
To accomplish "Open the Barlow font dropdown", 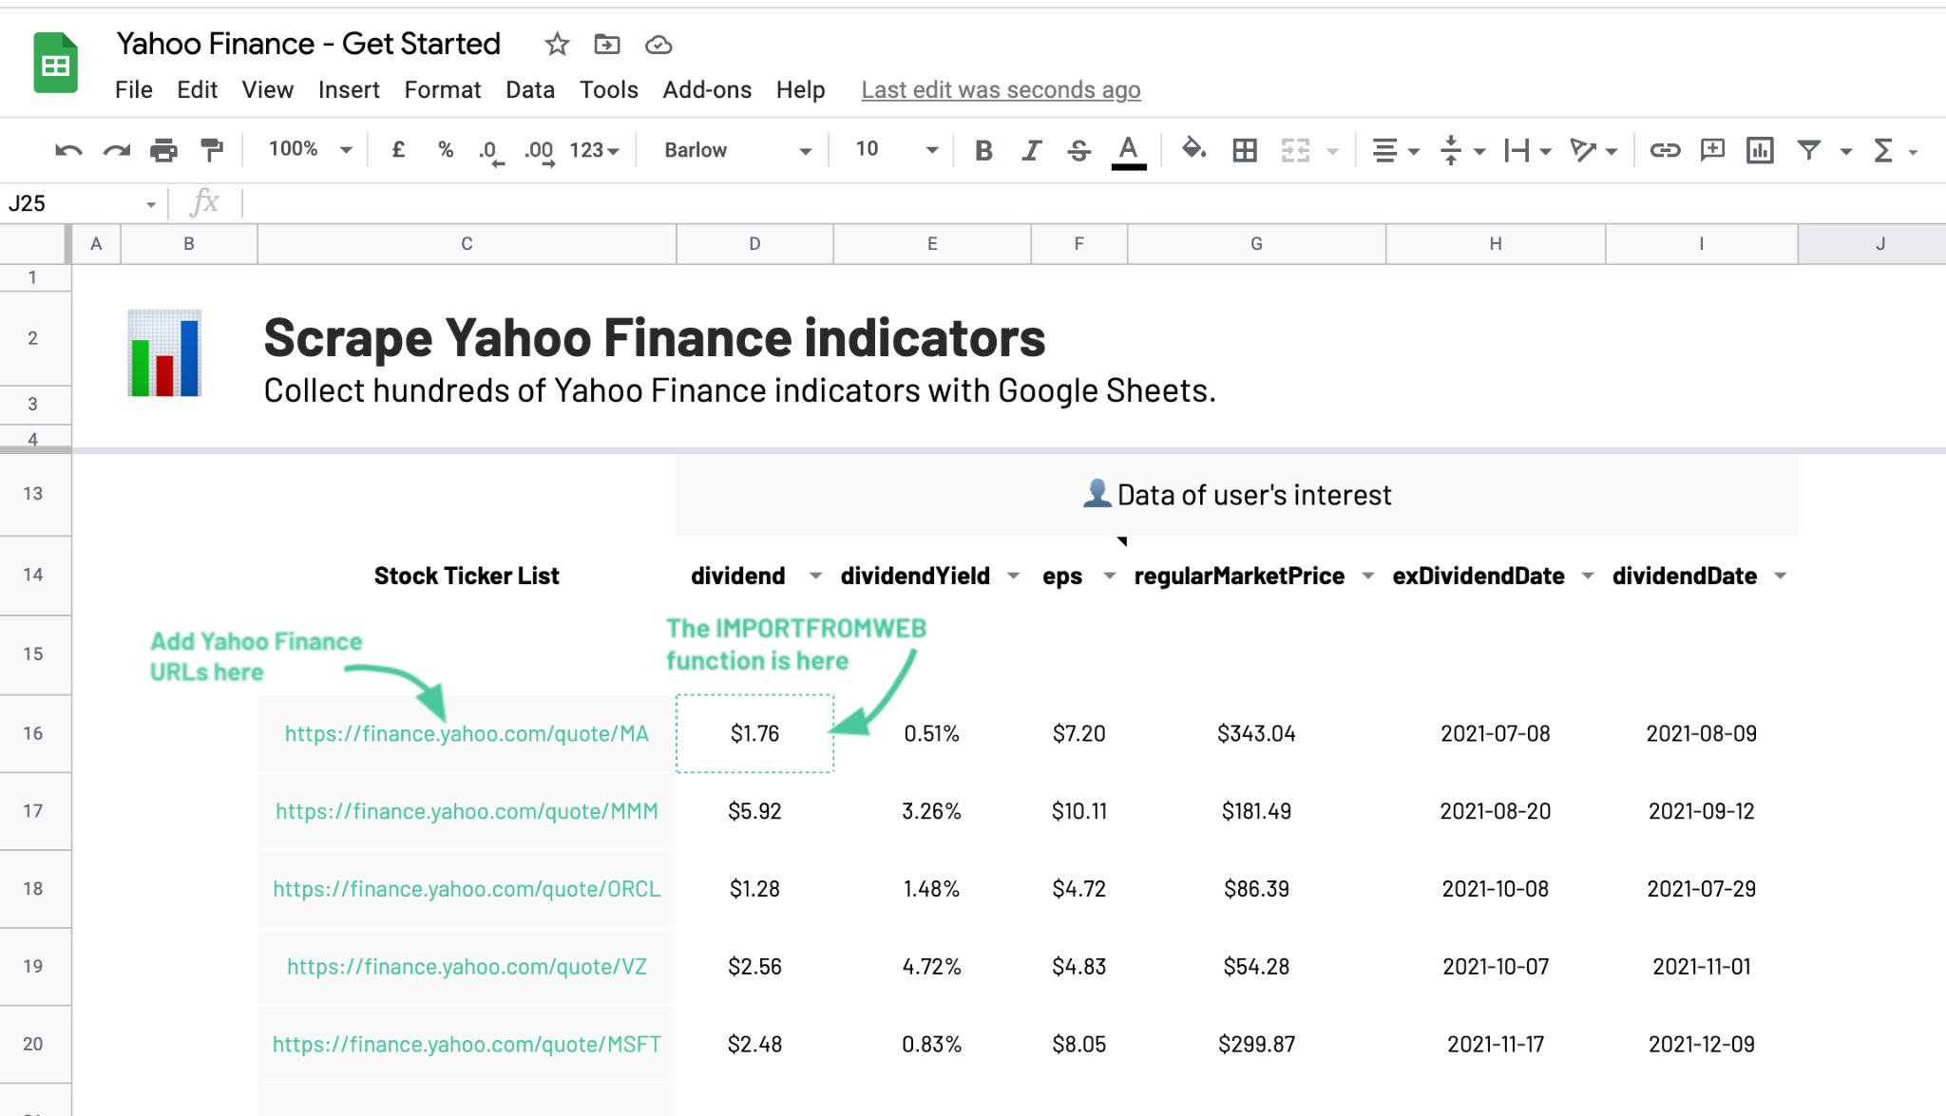I will click(738, 150).
